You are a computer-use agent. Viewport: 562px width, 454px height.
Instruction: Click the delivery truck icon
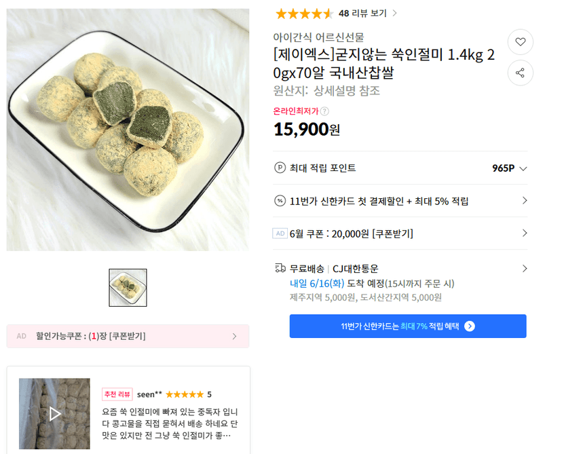280,268
